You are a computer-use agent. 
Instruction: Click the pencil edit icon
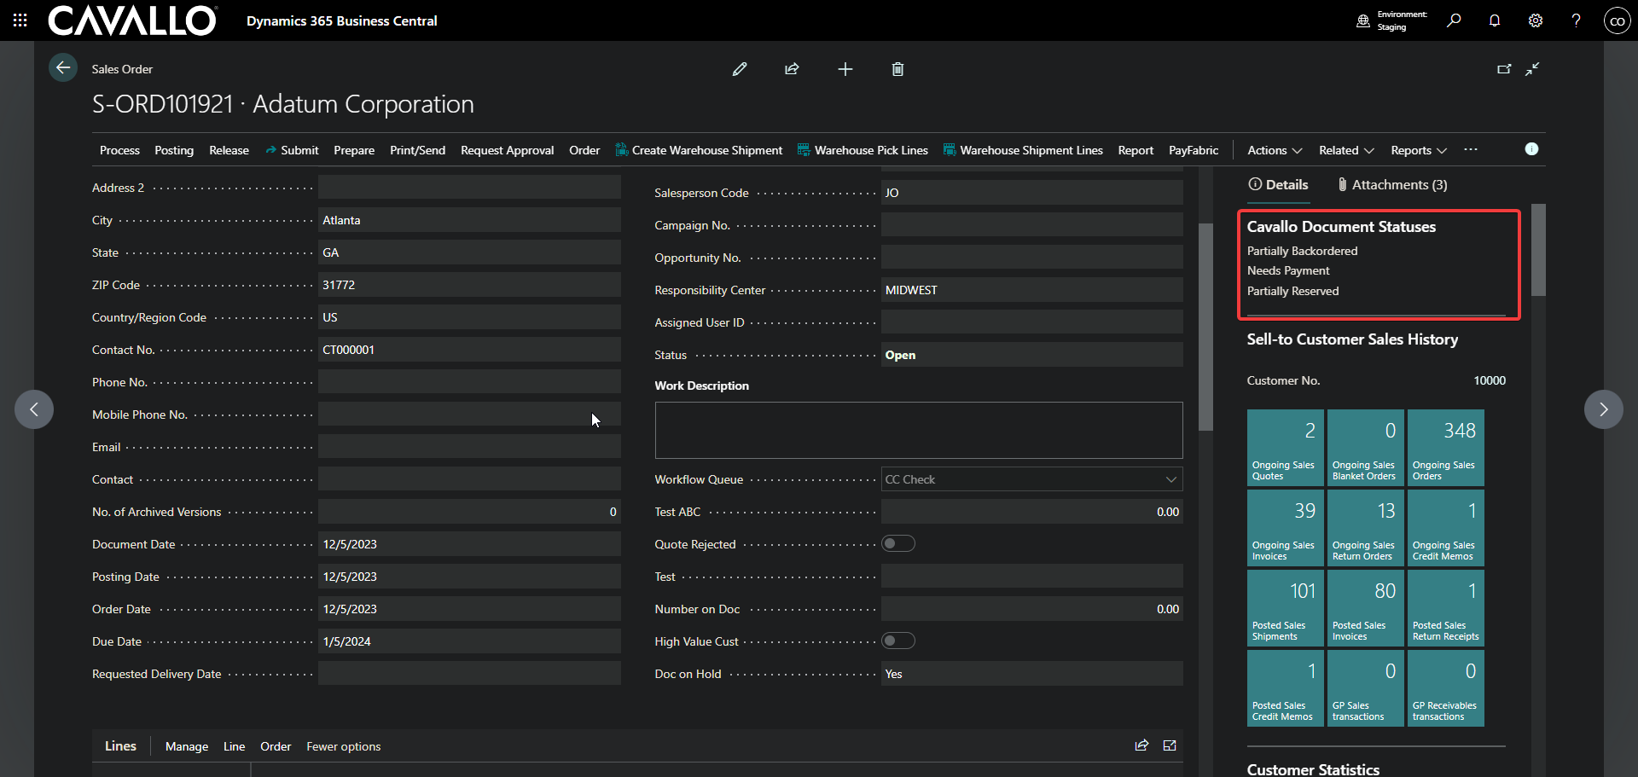[x=740, y=69]
